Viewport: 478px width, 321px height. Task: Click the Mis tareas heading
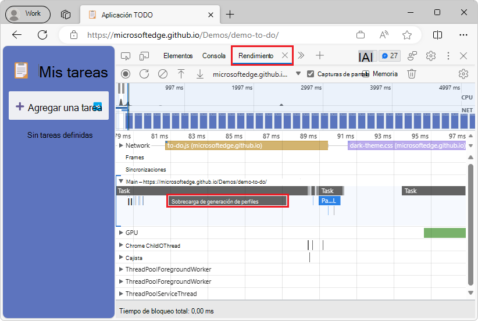pos(73,72)
